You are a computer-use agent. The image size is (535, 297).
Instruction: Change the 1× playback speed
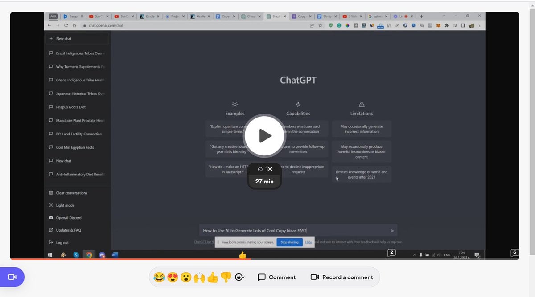tap(265, 169)
